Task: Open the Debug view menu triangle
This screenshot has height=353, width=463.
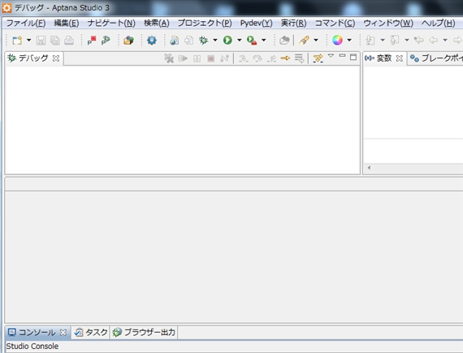Action: coord(331,56)
